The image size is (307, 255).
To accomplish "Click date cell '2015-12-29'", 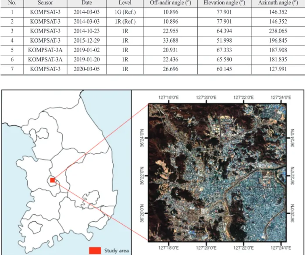I will [x=87, y=40].
